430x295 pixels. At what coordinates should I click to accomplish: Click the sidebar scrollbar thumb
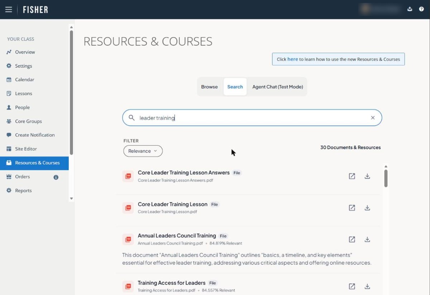[71, 92]
